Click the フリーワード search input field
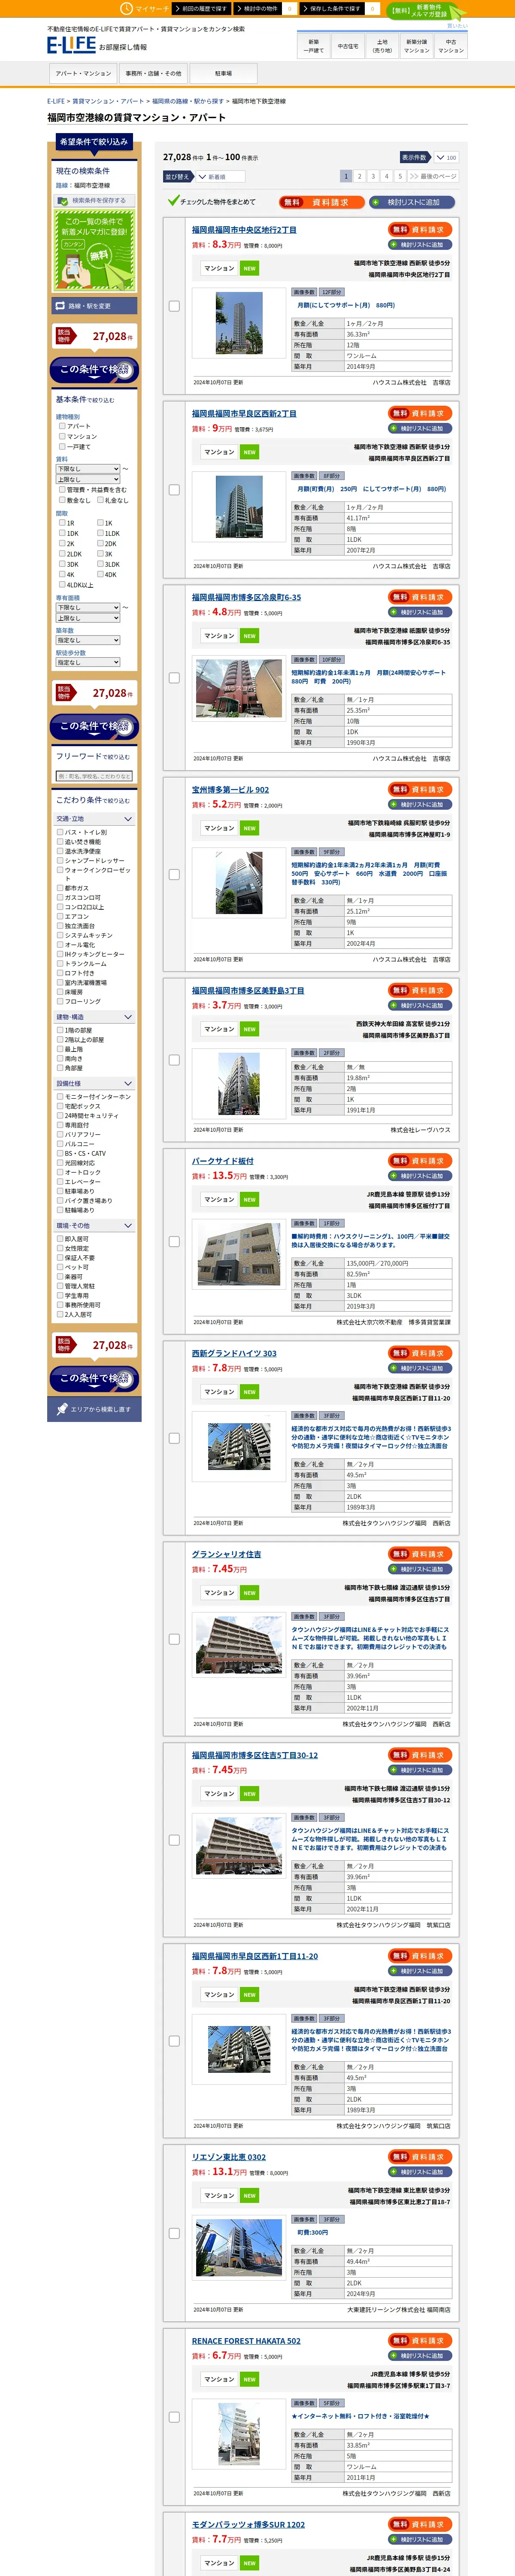 (x=94, y=776)
